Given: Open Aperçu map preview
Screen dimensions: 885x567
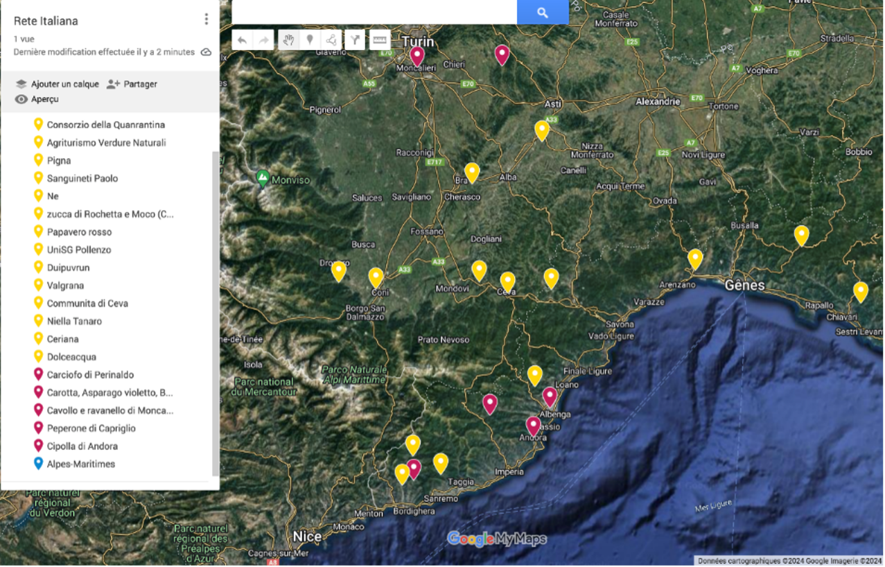Looking at the screenshot, I should (x=37, y=99).
